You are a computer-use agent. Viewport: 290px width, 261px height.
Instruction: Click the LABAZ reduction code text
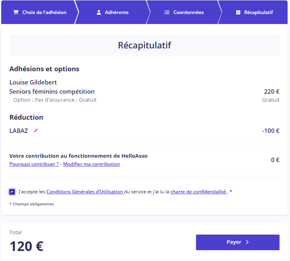[19, 130]
